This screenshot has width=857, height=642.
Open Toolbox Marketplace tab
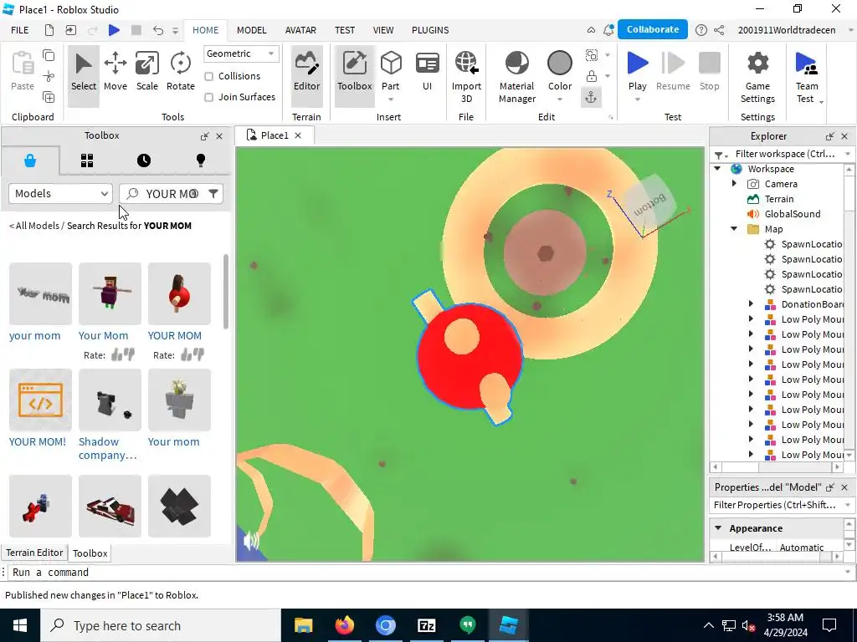pos(30,160)
